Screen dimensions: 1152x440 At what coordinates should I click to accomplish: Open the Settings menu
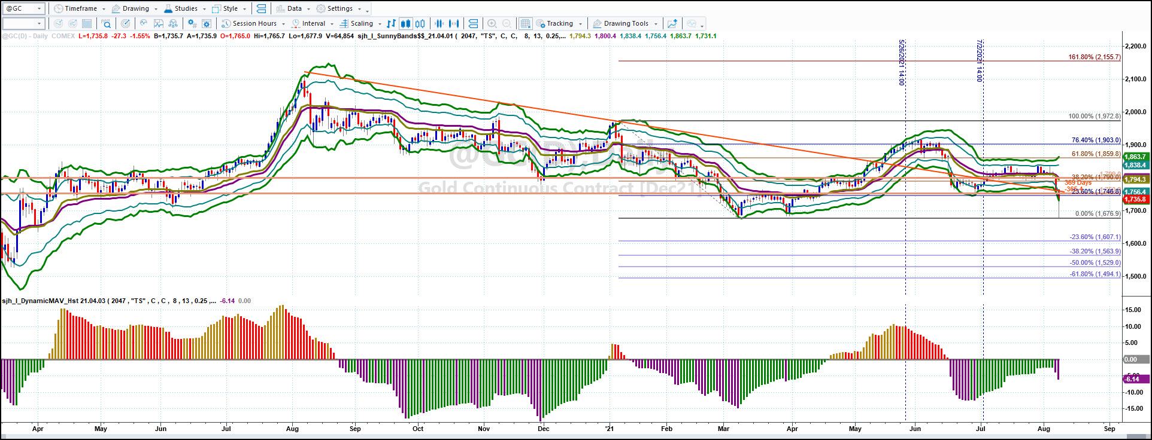[x=339, y=8]
